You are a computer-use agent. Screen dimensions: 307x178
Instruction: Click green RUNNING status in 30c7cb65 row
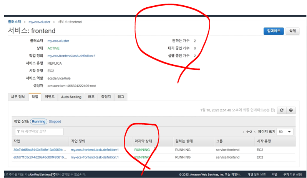142,150
